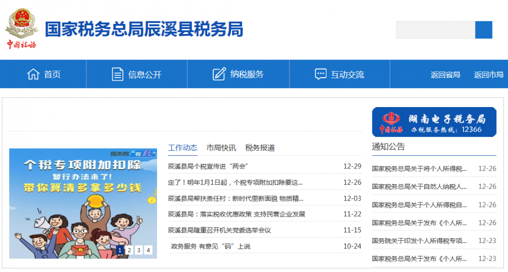
Task: Click the chat bubble icon beside 互动交流
Action: [321, 74]
